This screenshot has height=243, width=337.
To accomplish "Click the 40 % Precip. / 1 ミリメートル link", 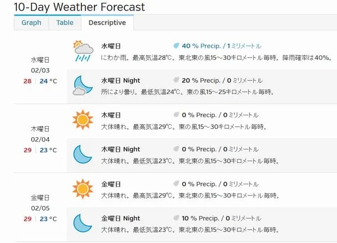I will point(221,46).
